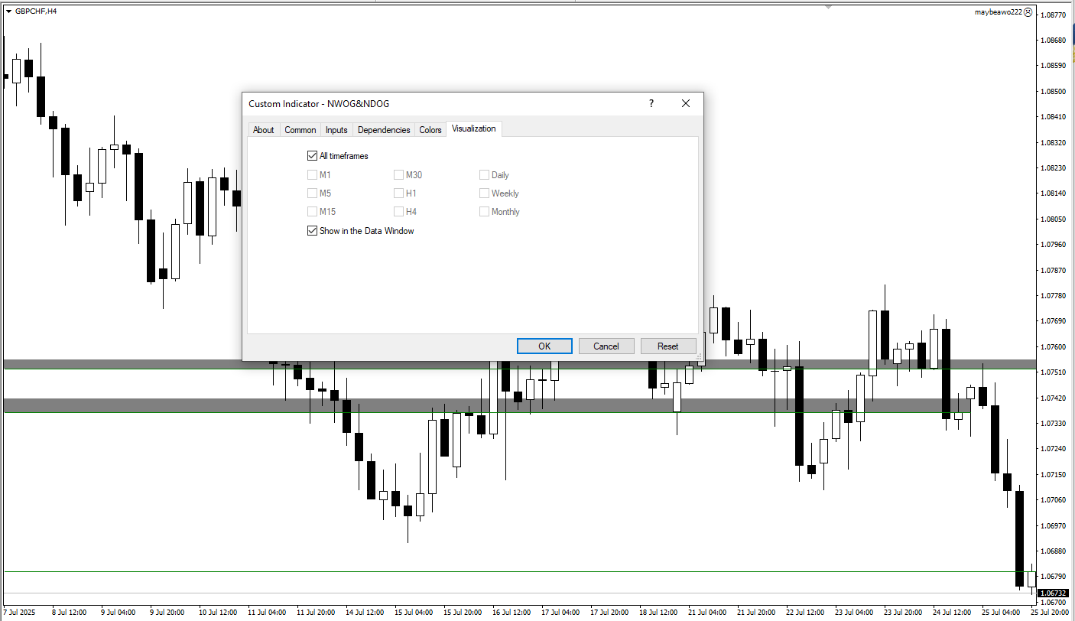Click the Cancel button

tap(606, 346)
